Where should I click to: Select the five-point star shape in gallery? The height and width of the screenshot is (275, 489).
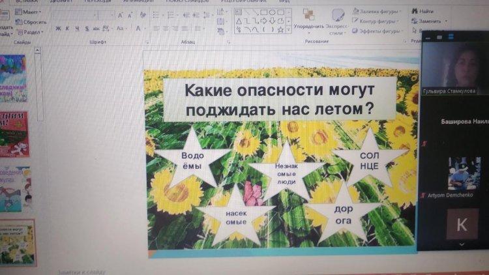coord(280,30)
